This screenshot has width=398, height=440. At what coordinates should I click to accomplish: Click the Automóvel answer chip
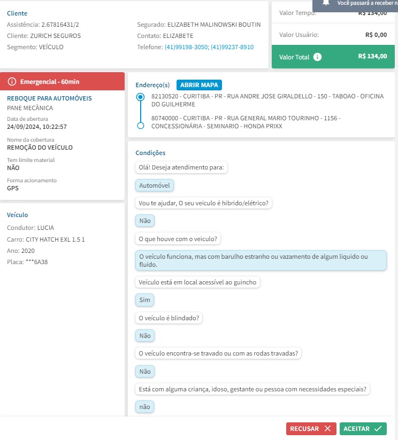pos(155,186)
